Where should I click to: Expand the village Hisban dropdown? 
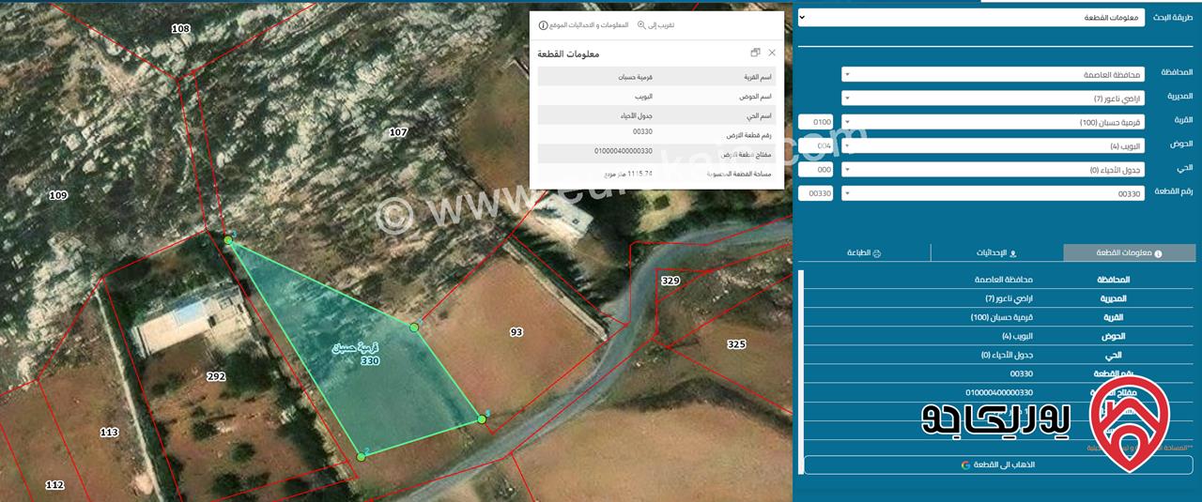(993, 122)
